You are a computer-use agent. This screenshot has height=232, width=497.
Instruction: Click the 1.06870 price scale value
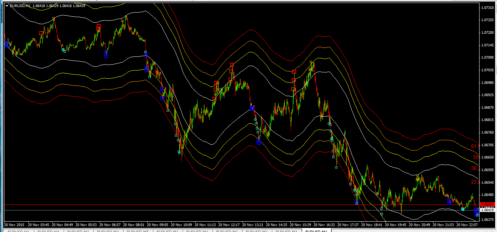tap(487, 107)
